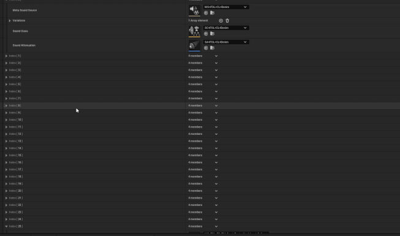Click '4 members' text in Index [23] row
The image size is (400, 236).
(195, 212)
